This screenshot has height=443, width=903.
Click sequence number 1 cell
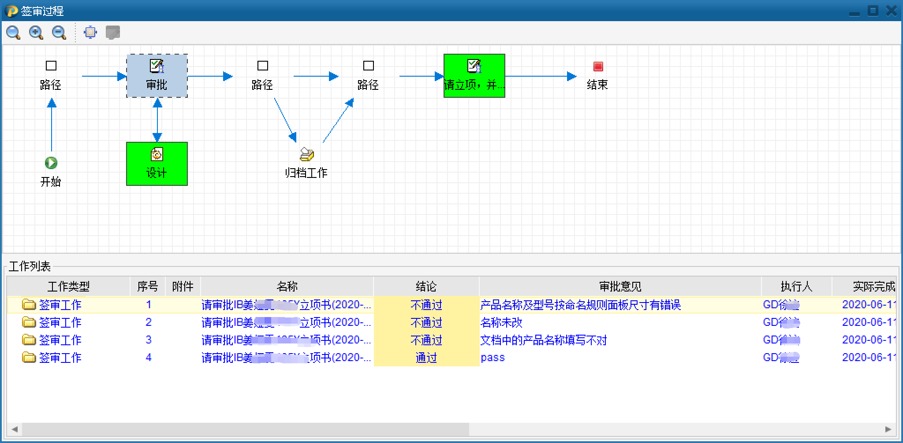[149, 305]
